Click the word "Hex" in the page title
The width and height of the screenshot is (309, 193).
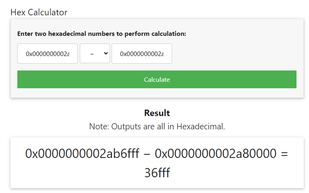pos(18,12)
